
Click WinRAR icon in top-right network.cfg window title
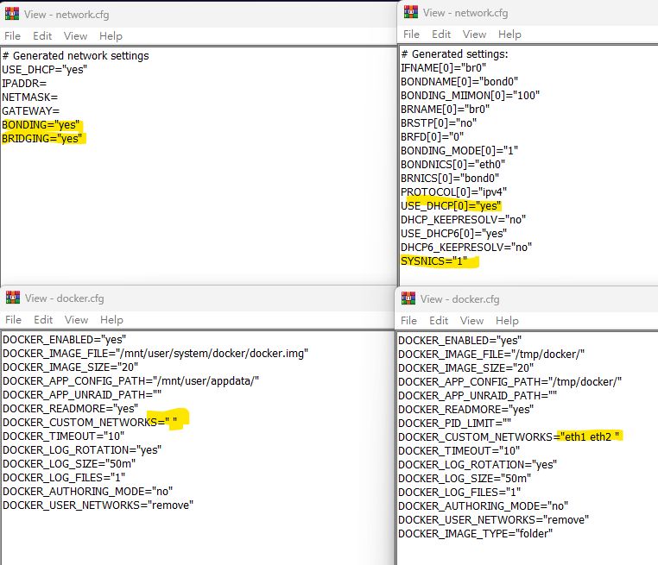[x=411, y=12]
